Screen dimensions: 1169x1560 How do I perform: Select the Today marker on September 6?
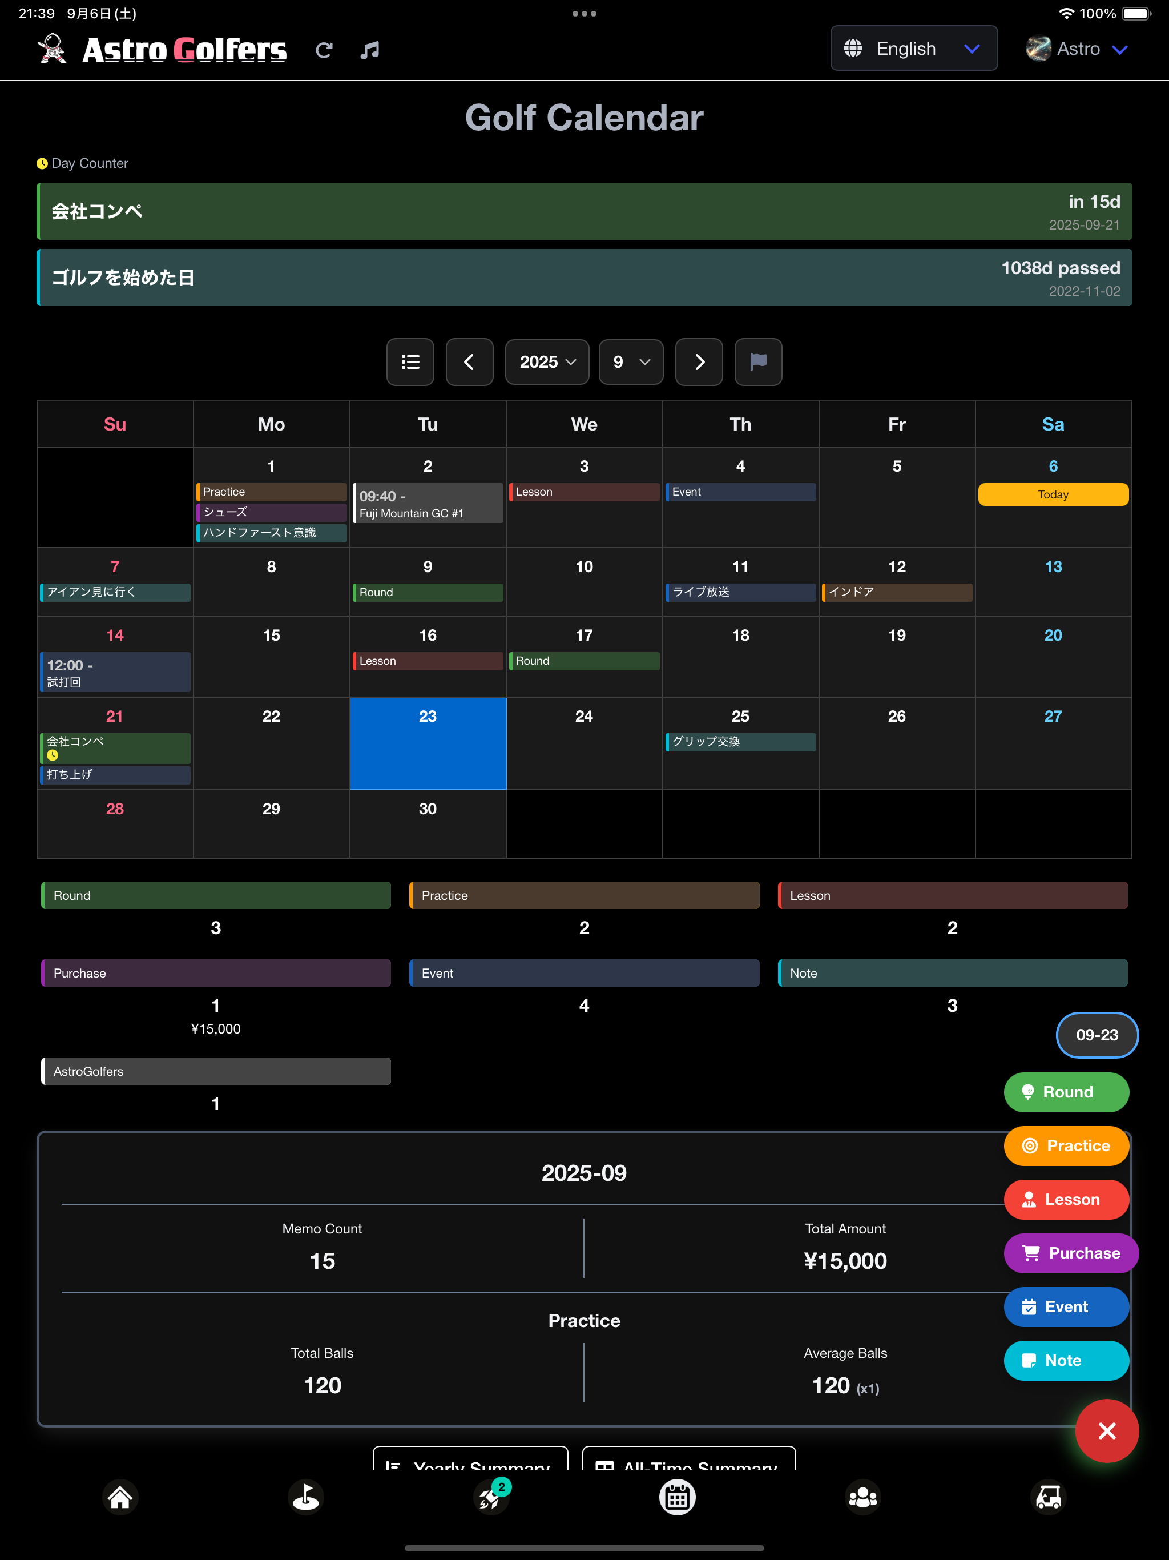[x=1053, y=494]
